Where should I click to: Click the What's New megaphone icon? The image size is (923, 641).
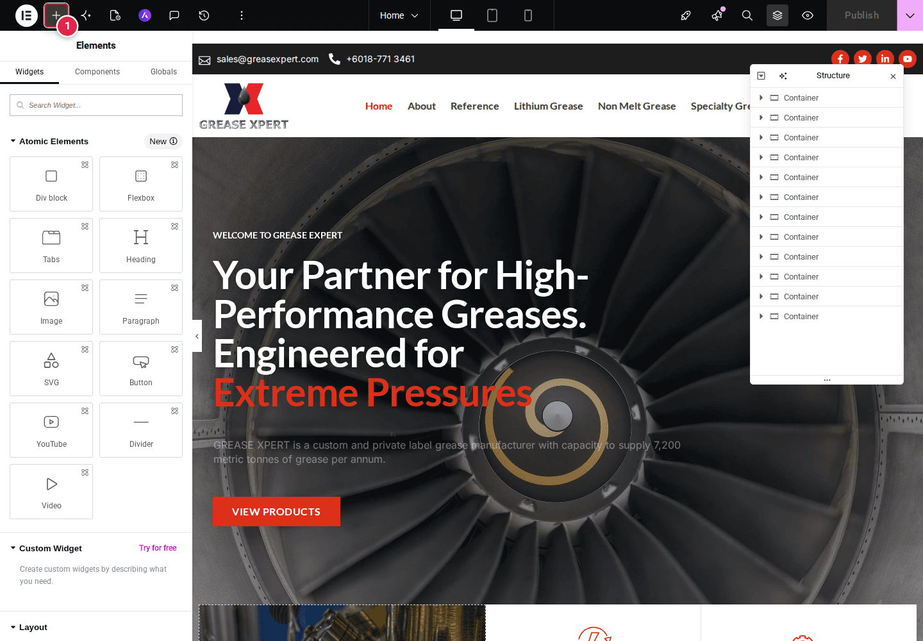point(717,15)
